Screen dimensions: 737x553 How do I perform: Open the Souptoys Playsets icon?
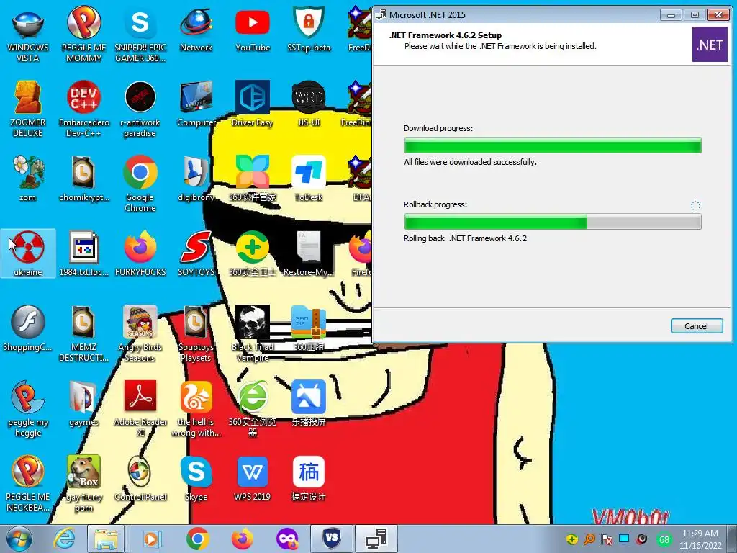[x=196, y=333]
